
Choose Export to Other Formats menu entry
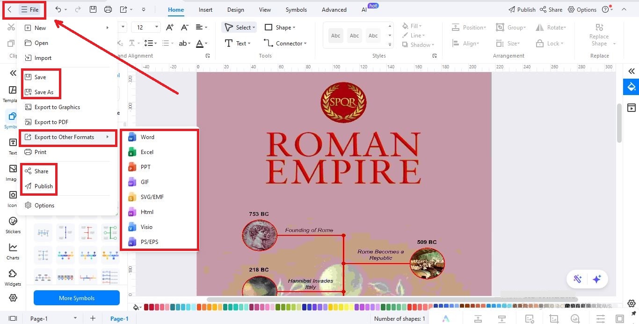(x=67, y=137)
